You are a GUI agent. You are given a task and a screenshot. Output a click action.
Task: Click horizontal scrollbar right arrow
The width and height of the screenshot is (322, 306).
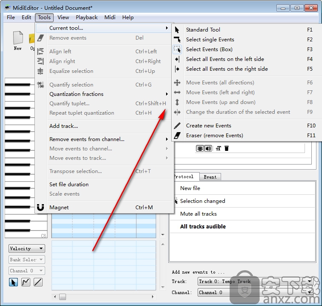[152, 297]
